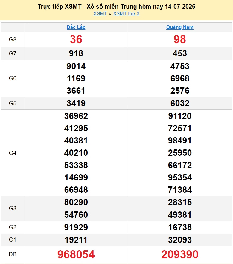This screenshot has width=233, height=264.
Task: Click G6 number 4753
Action: point(180,66)
